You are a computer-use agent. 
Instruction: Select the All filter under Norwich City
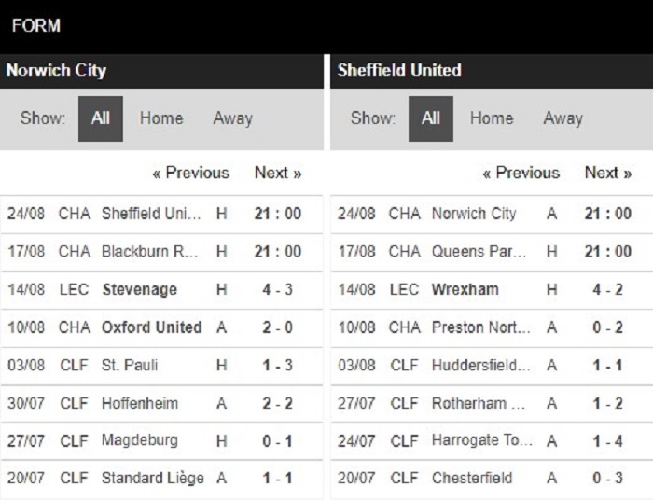pos(101,118)
